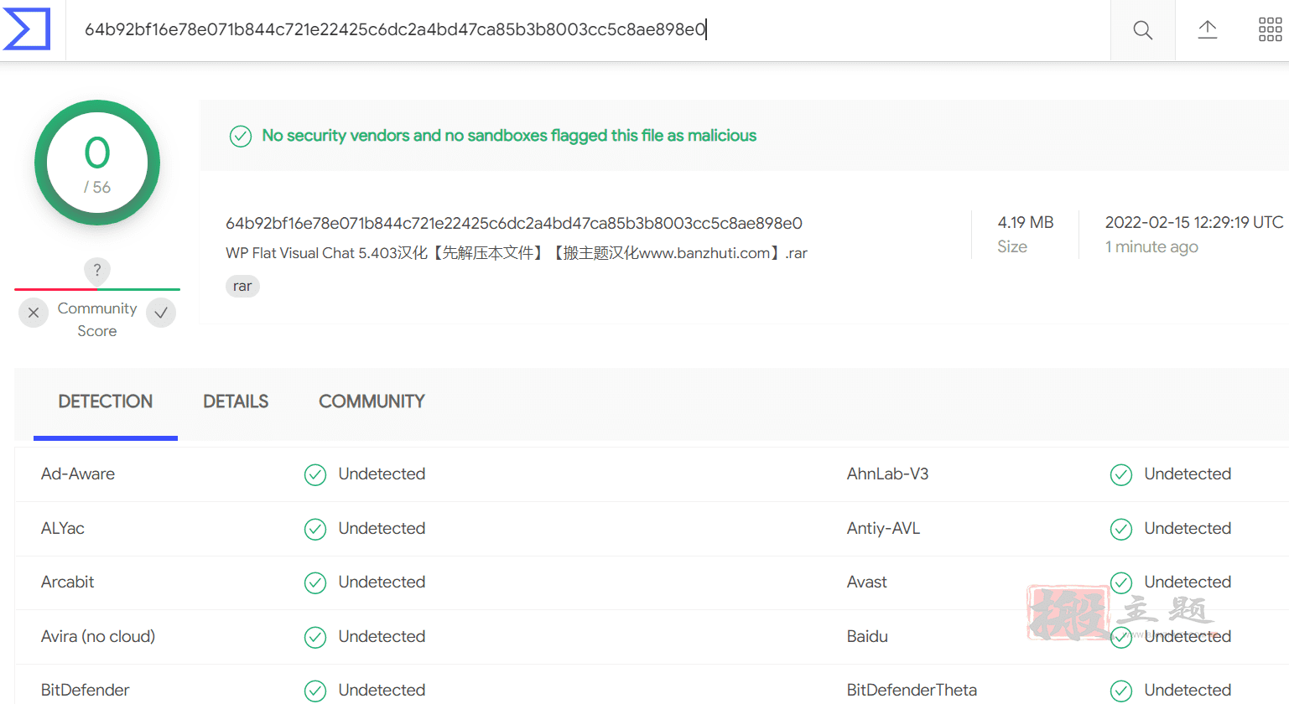Switch to the DETAILS tab
Viewport: 1289px width, 704px height.
pos(236,401)
